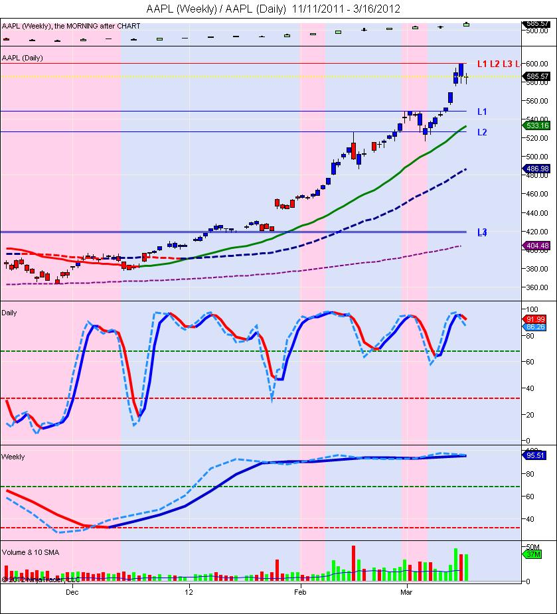This screenshot has width=557, height=614.
Task: Click the tallest red volume bar in February
Action: (353, 563)
